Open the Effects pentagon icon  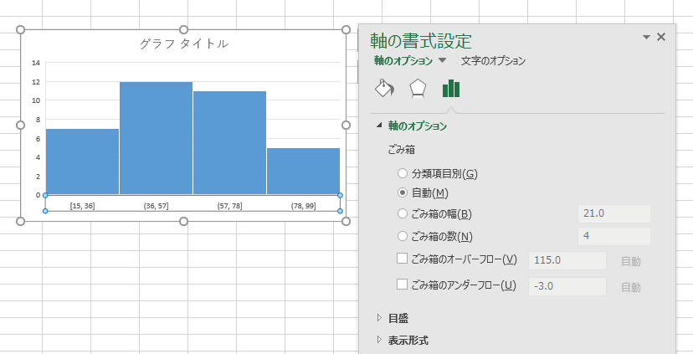(418, 89)
